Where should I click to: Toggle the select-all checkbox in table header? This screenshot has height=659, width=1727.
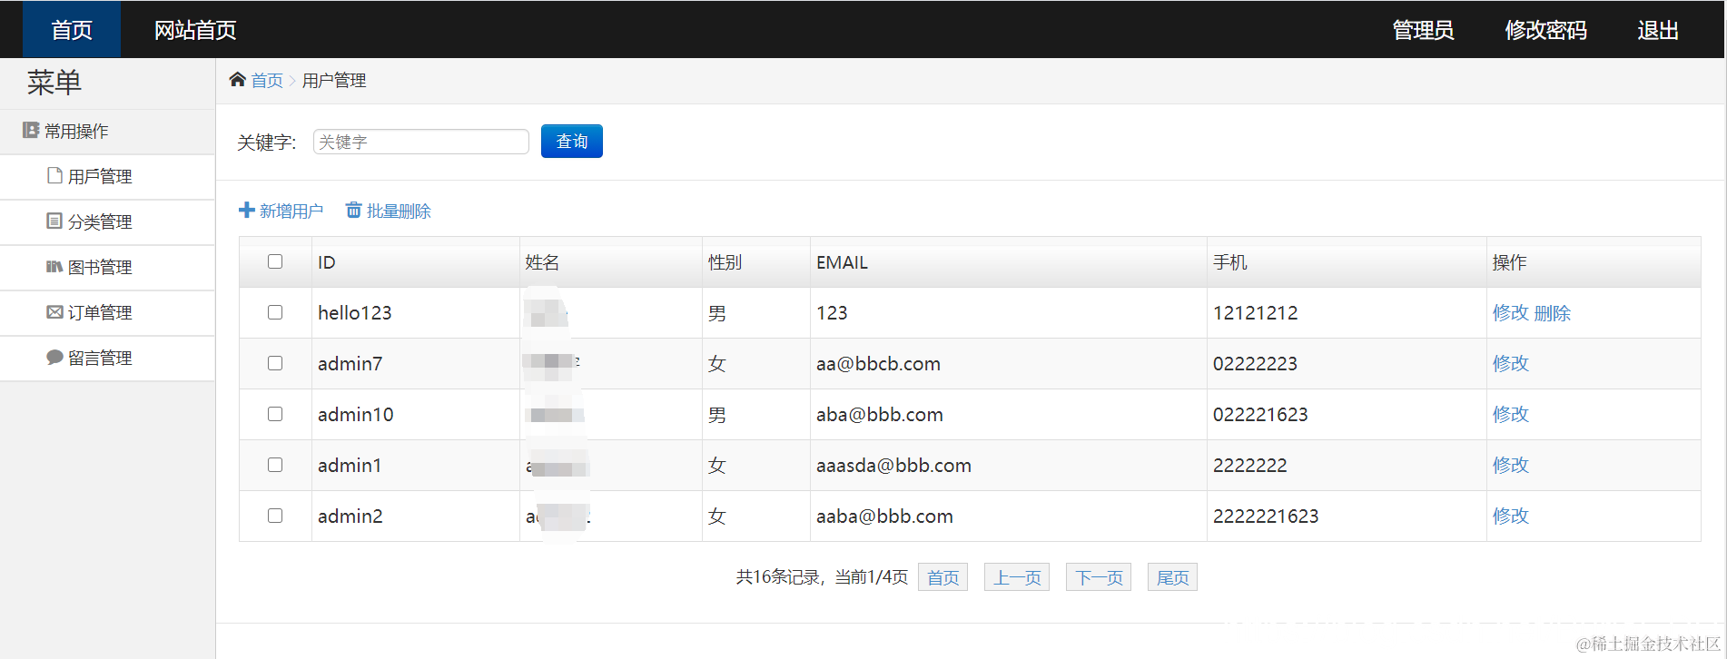coord(275,261)
